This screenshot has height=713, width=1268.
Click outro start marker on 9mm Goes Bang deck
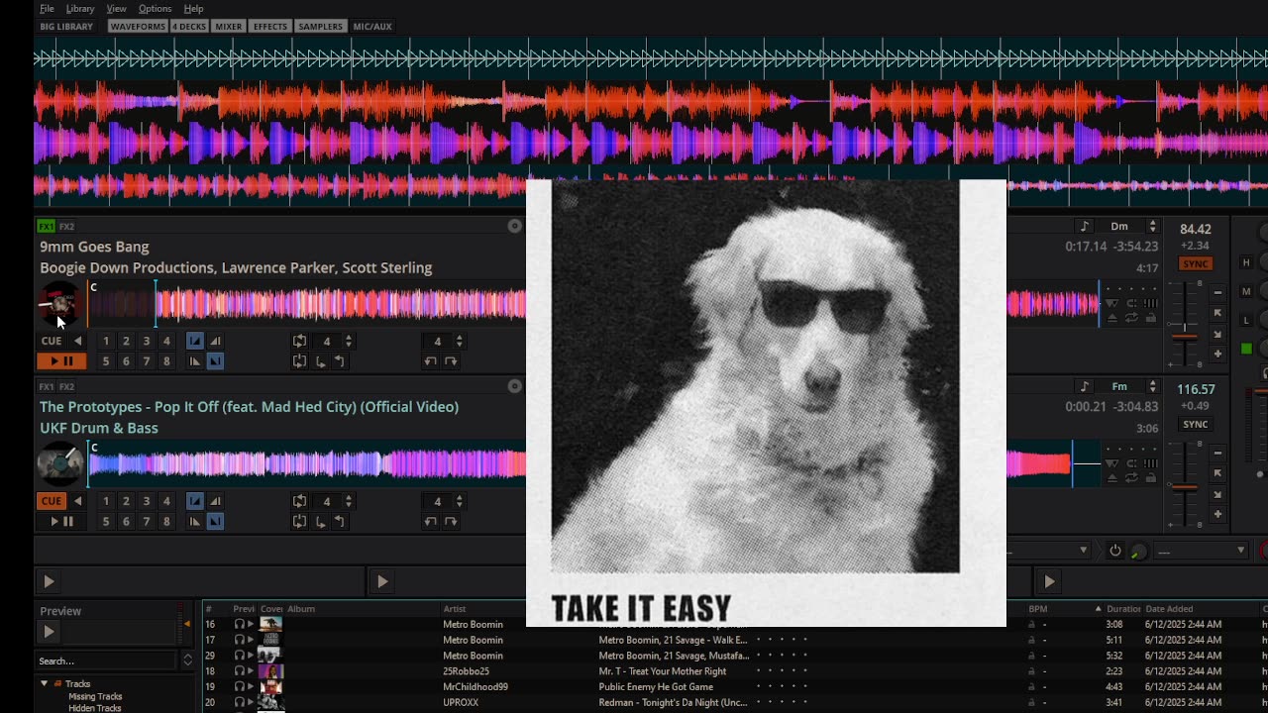point(195,361)
